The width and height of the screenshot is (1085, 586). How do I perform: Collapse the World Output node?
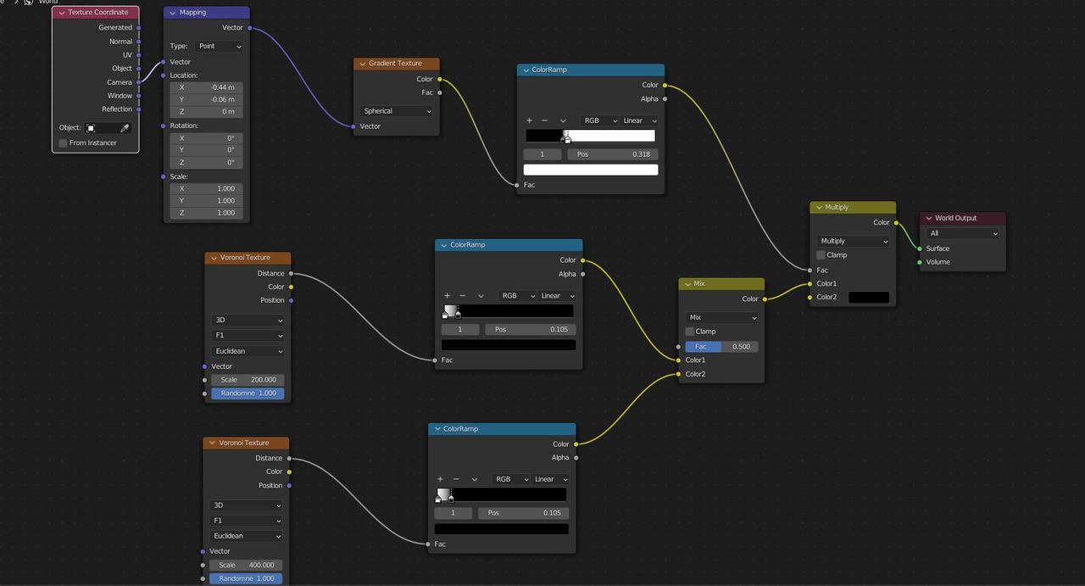(928, 218)
